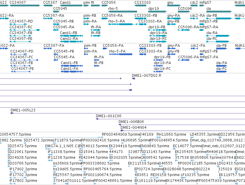245x185 pixels.
Task: Click transcript dpr19-RB
Action: [x=157, y=30]
